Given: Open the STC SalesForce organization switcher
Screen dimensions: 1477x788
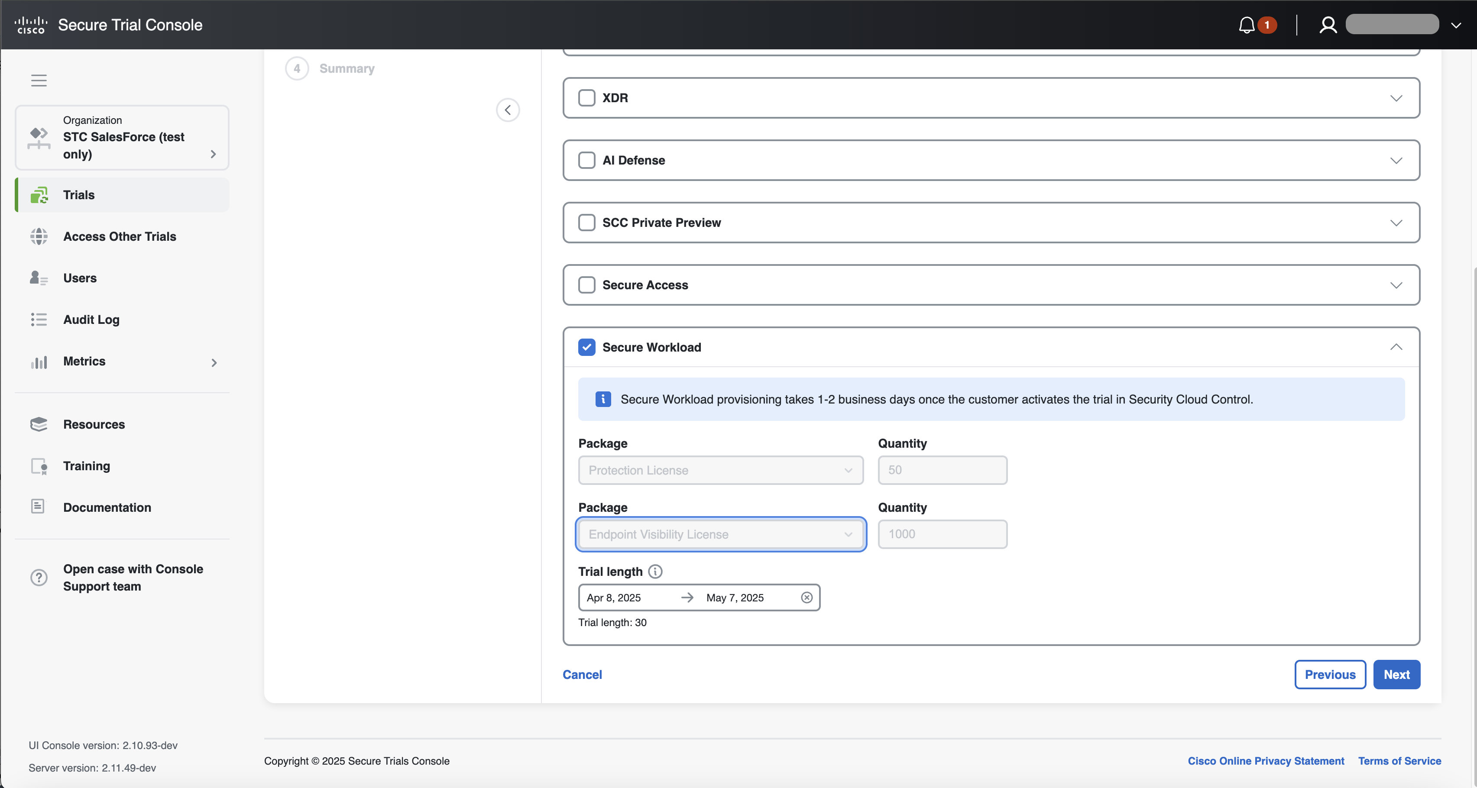Looking at the screenshot, I should coord(122,138).
